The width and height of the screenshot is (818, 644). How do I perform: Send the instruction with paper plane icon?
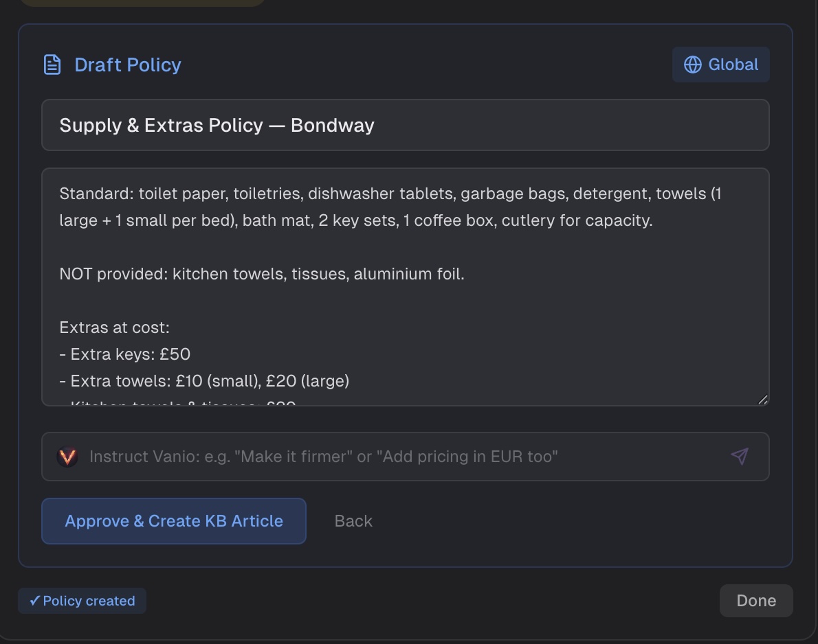(739, 457)
